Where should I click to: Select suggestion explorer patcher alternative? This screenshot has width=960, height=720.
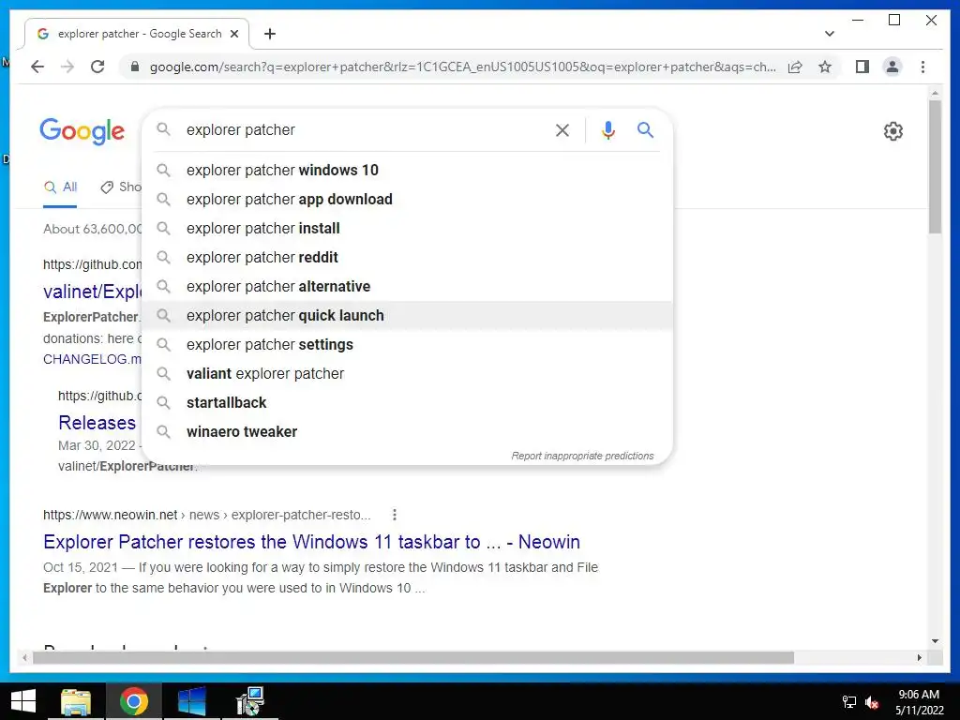coord(407,287)
